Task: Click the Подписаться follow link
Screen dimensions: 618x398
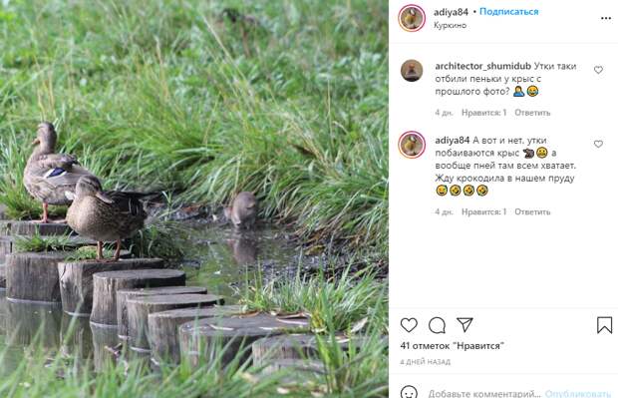Action: [508, 12]
